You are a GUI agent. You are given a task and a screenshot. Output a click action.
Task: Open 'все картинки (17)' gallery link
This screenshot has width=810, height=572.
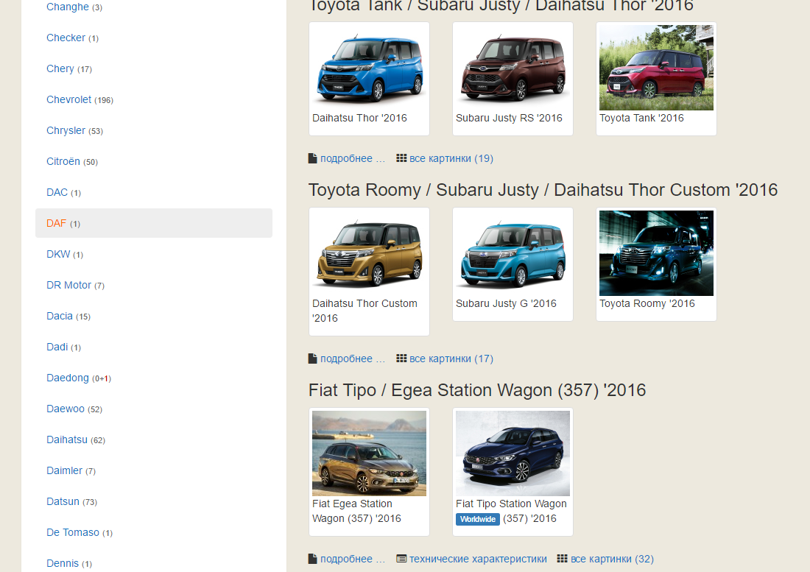(x=451, y=359)
